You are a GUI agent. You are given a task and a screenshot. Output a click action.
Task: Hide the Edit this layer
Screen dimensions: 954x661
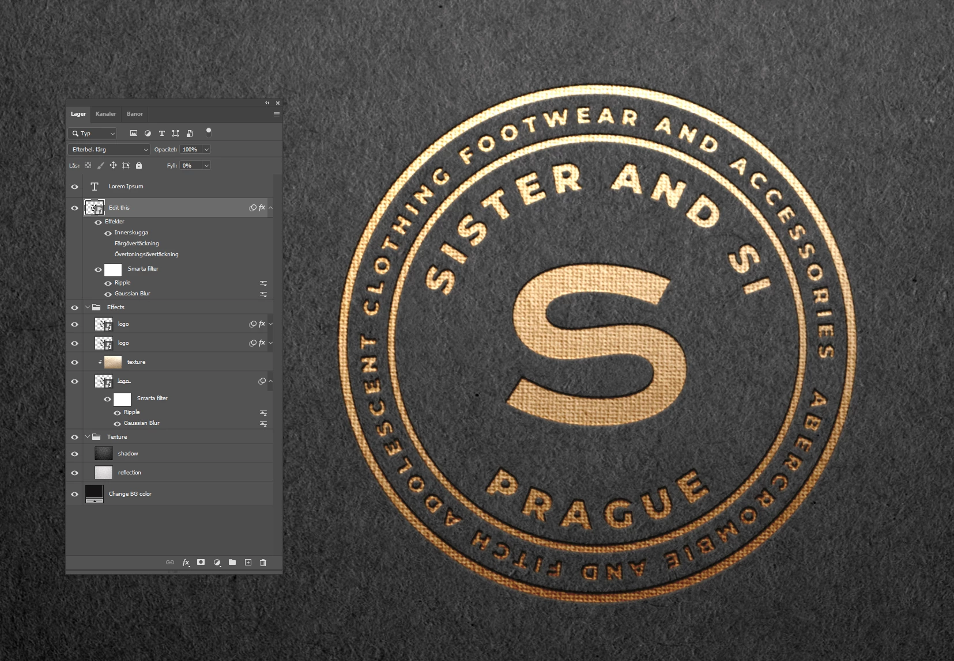(x=74, y=208)
